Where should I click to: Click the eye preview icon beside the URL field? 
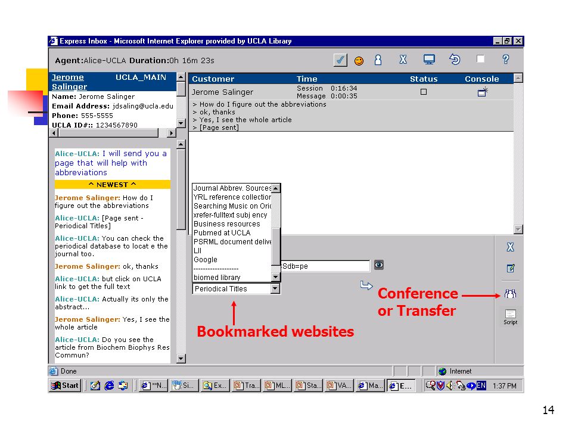coord(379,265)
